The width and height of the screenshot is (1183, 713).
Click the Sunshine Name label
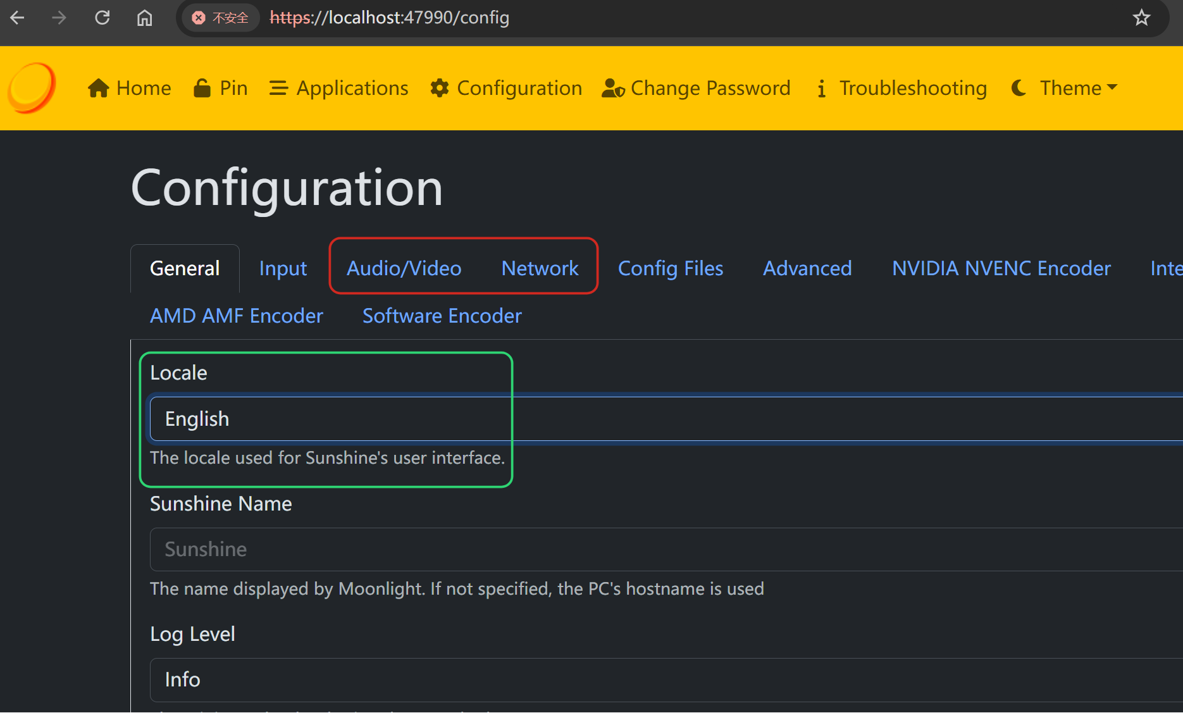pyautogui.click(x=221, y=504)
